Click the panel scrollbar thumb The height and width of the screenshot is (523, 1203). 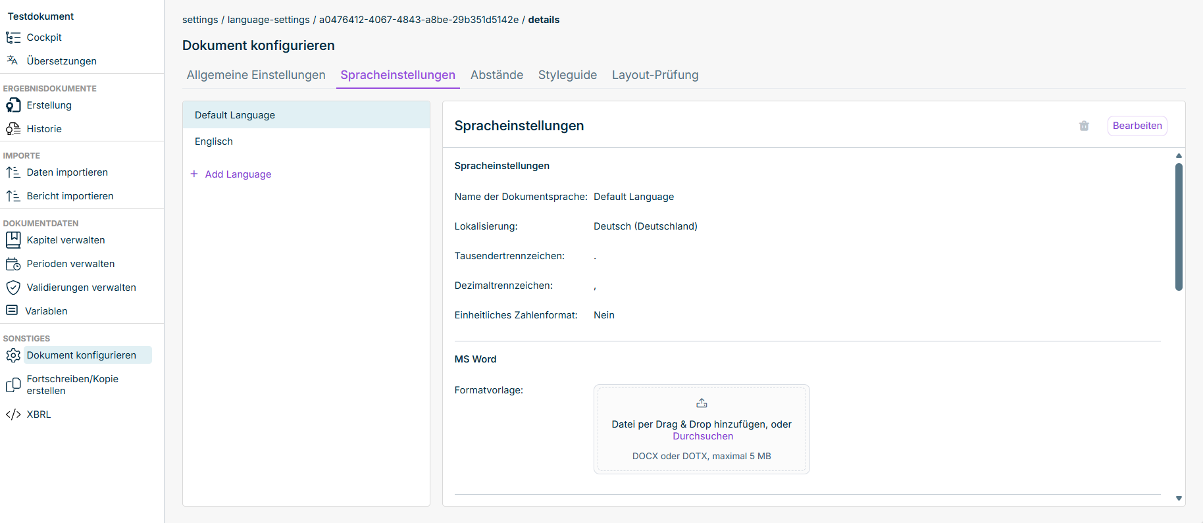coord(1179,227)
